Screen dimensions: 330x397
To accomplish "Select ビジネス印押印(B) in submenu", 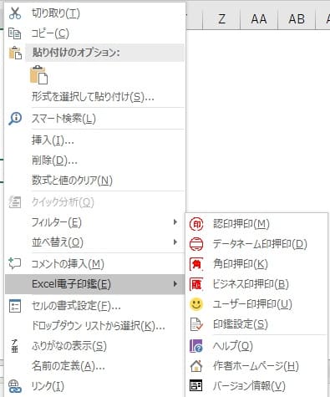I will [x=251, y=284].
